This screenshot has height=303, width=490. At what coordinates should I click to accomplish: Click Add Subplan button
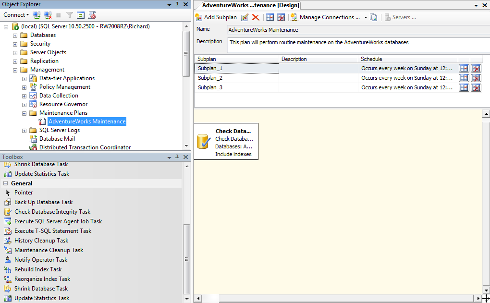click(216, 17)
